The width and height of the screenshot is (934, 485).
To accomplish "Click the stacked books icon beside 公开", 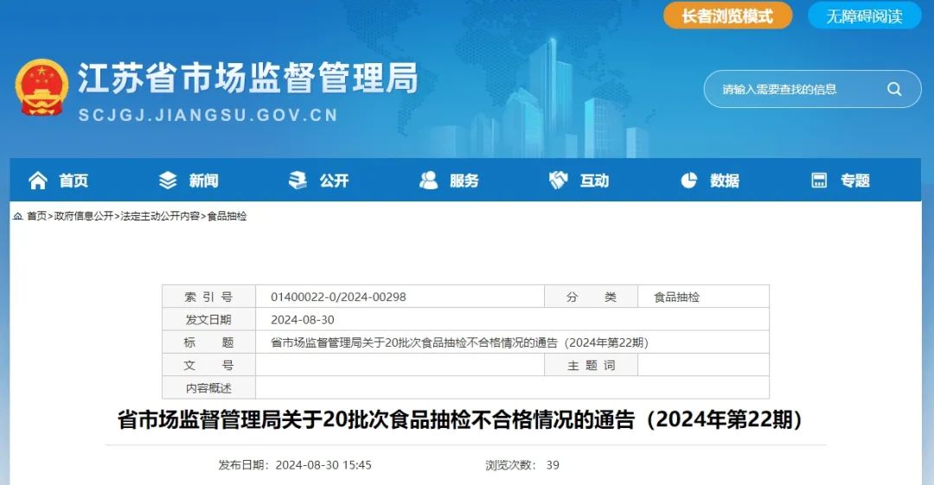I will tap(297, 180).
